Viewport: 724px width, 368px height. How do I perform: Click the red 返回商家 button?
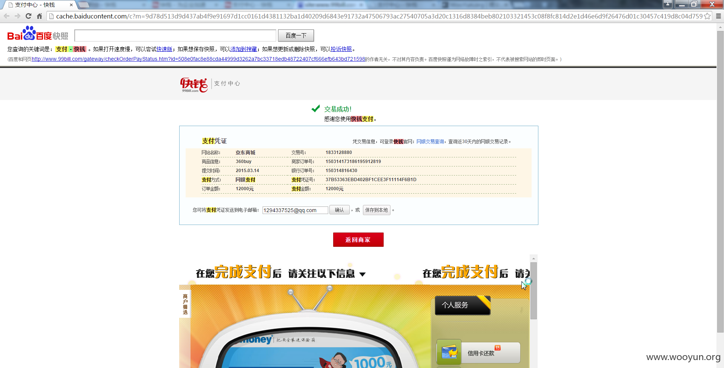[x=358, y=240]
